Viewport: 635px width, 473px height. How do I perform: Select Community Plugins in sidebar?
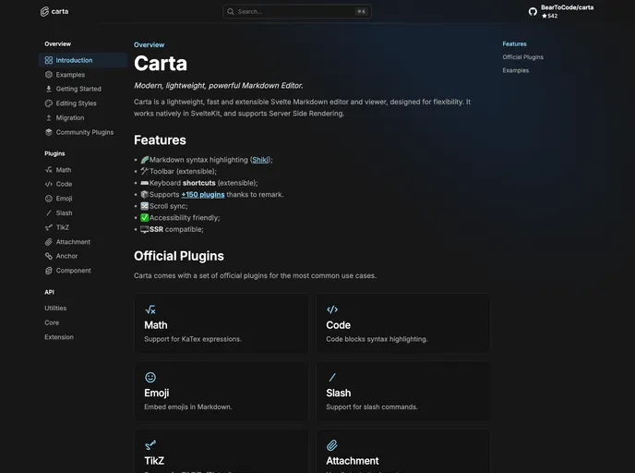[85, 132]
